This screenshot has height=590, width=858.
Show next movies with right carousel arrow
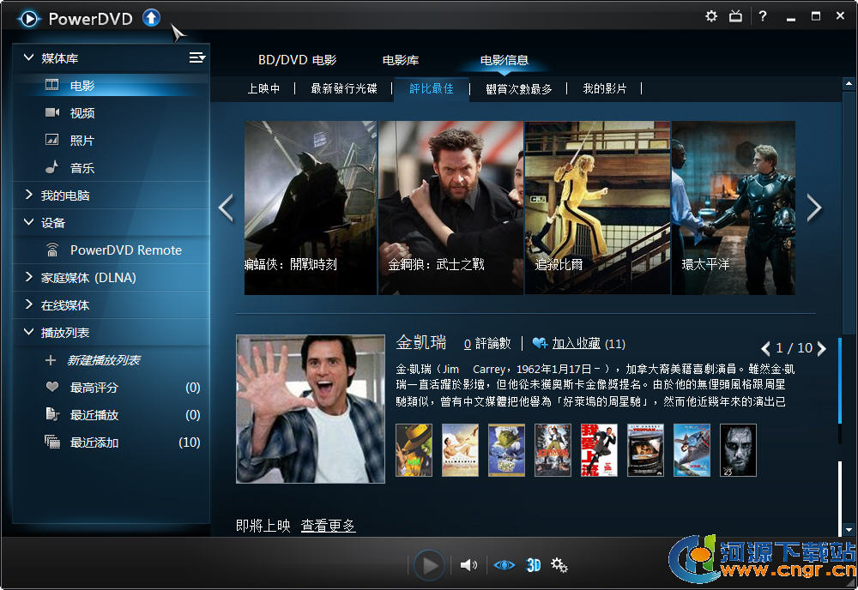tap(814, 208)
